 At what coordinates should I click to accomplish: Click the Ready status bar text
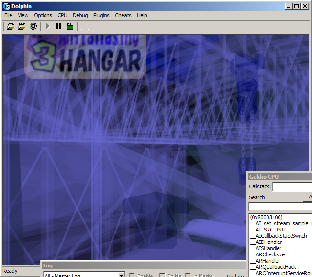coord(10,271)
